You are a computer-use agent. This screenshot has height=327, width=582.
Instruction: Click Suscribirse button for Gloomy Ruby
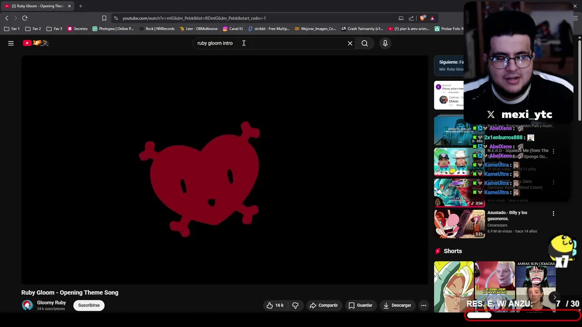(x=89, y=305)
